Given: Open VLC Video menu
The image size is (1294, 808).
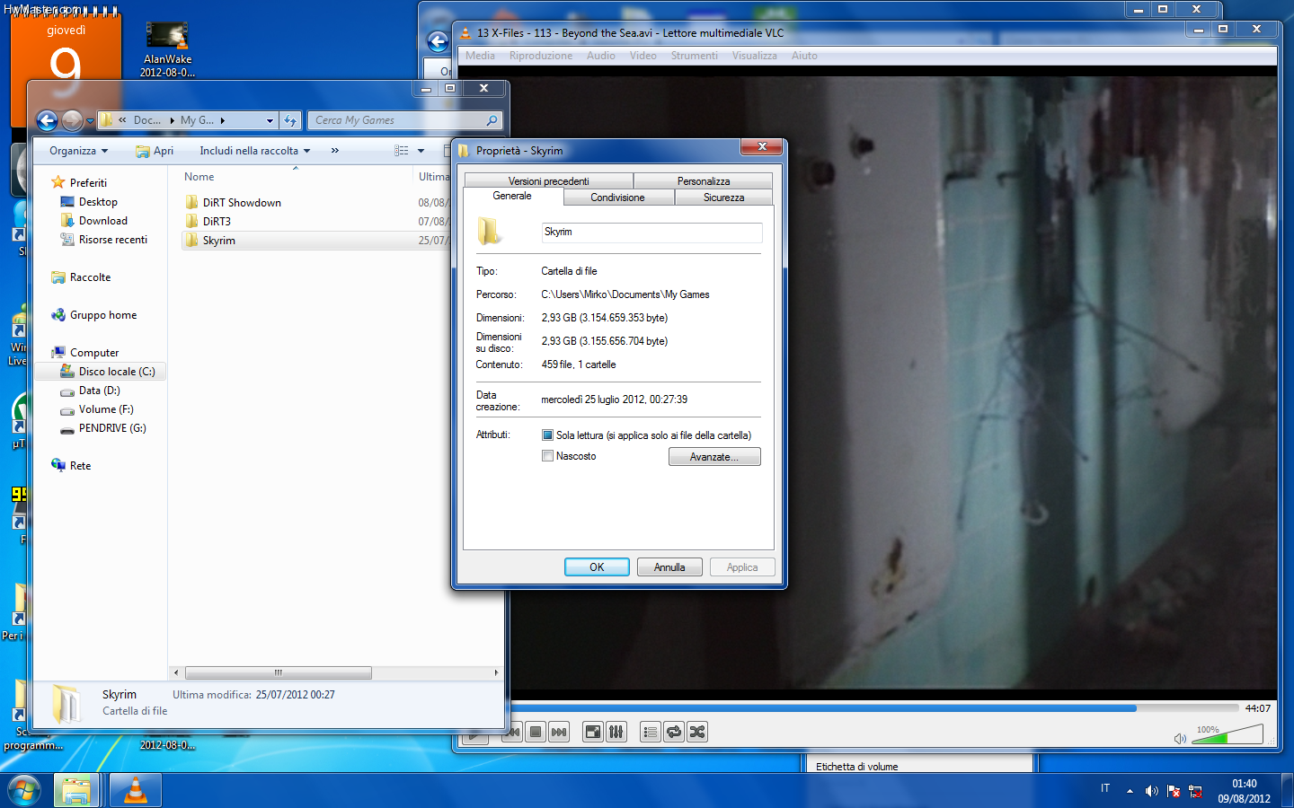Looking at the screenshot, I should click(643, 56).
